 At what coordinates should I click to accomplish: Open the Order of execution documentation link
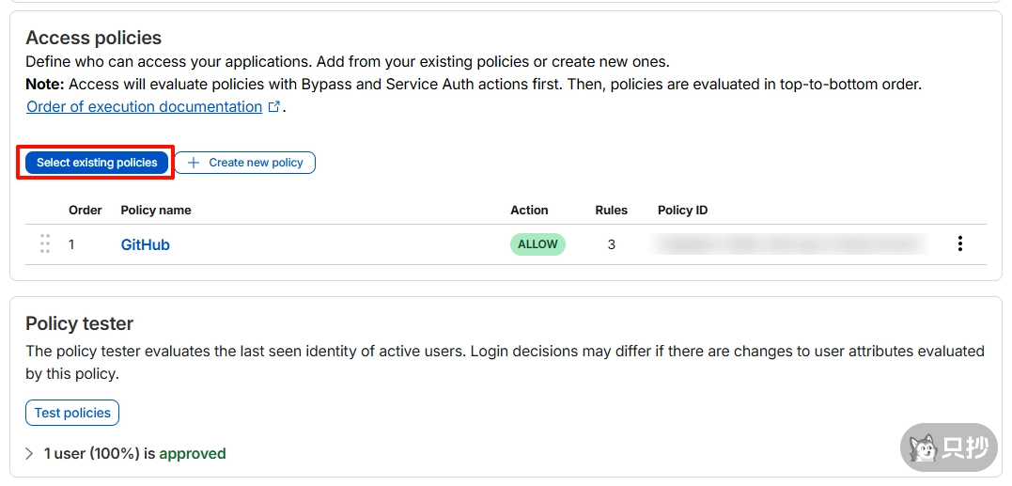pyautogui.click(x=144, y=107)
